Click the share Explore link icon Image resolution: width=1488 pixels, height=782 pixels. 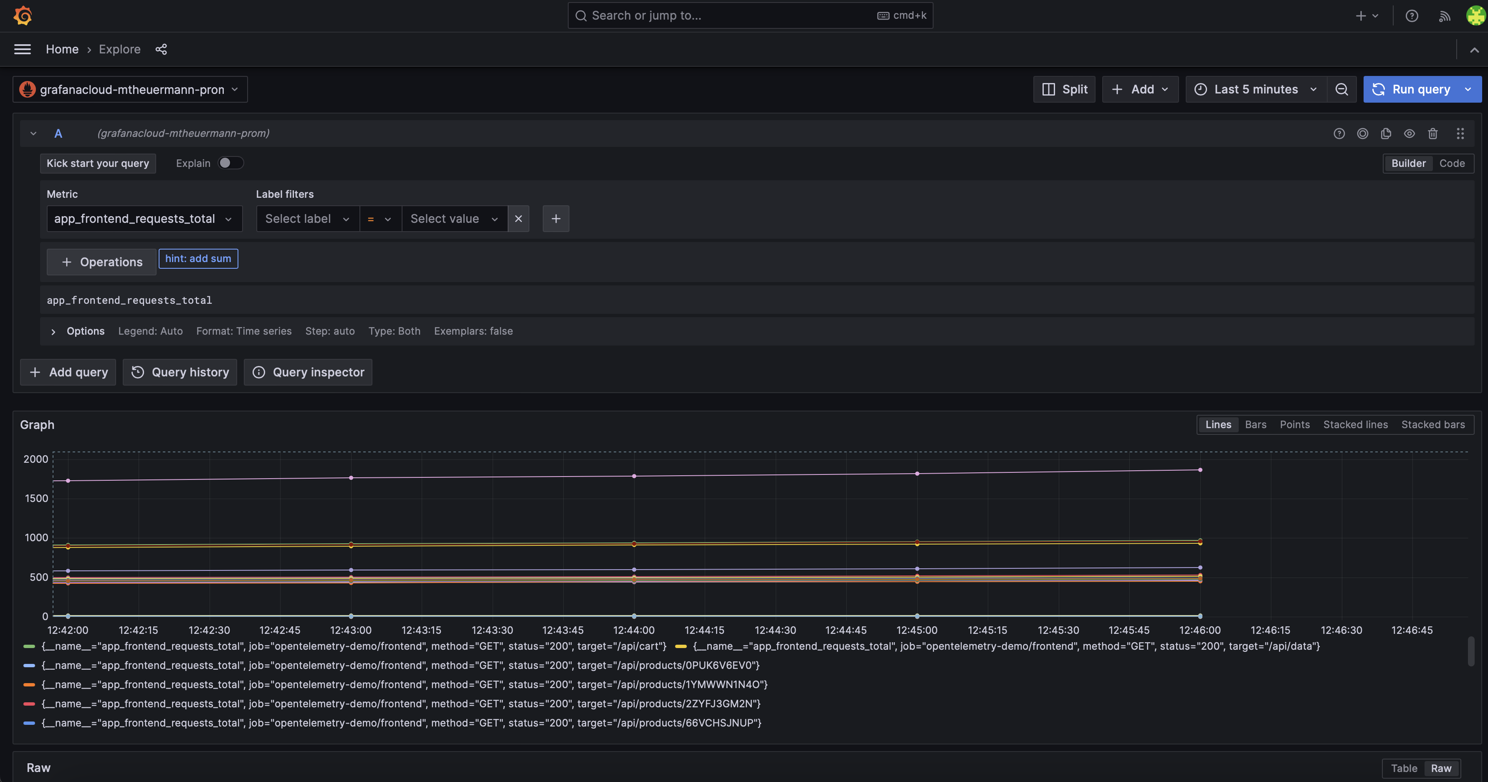(161, 49)
